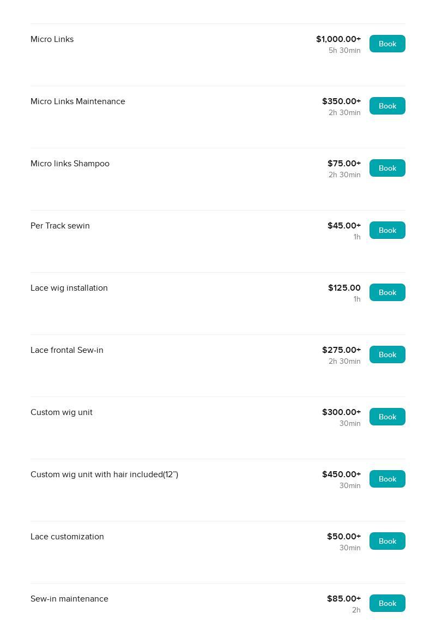Click the $125.00 Lace wig installation price
The width and height of the screenshot is (436, 637).
tap(344, 288)
